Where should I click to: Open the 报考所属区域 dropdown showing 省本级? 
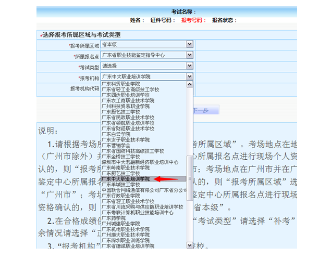coord(146,44)
